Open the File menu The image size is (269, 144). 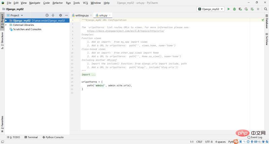pos(9,3)
